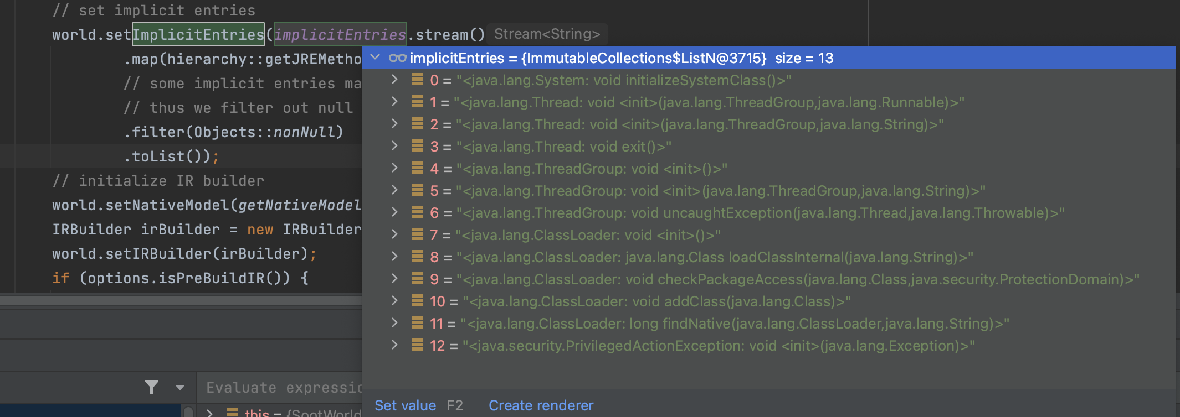The width and height of the screenshot is (1180, 417).
Task: Select the PrivilegedActionException string value
Action: click(x=719, y=346)
